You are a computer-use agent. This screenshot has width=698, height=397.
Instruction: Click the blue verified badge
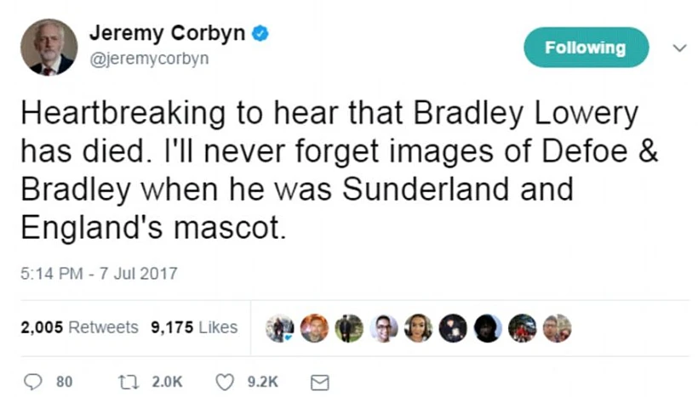(263, 34)
